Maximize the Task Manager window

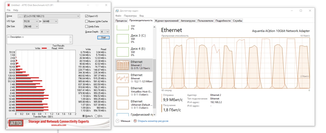click(301, 11)
